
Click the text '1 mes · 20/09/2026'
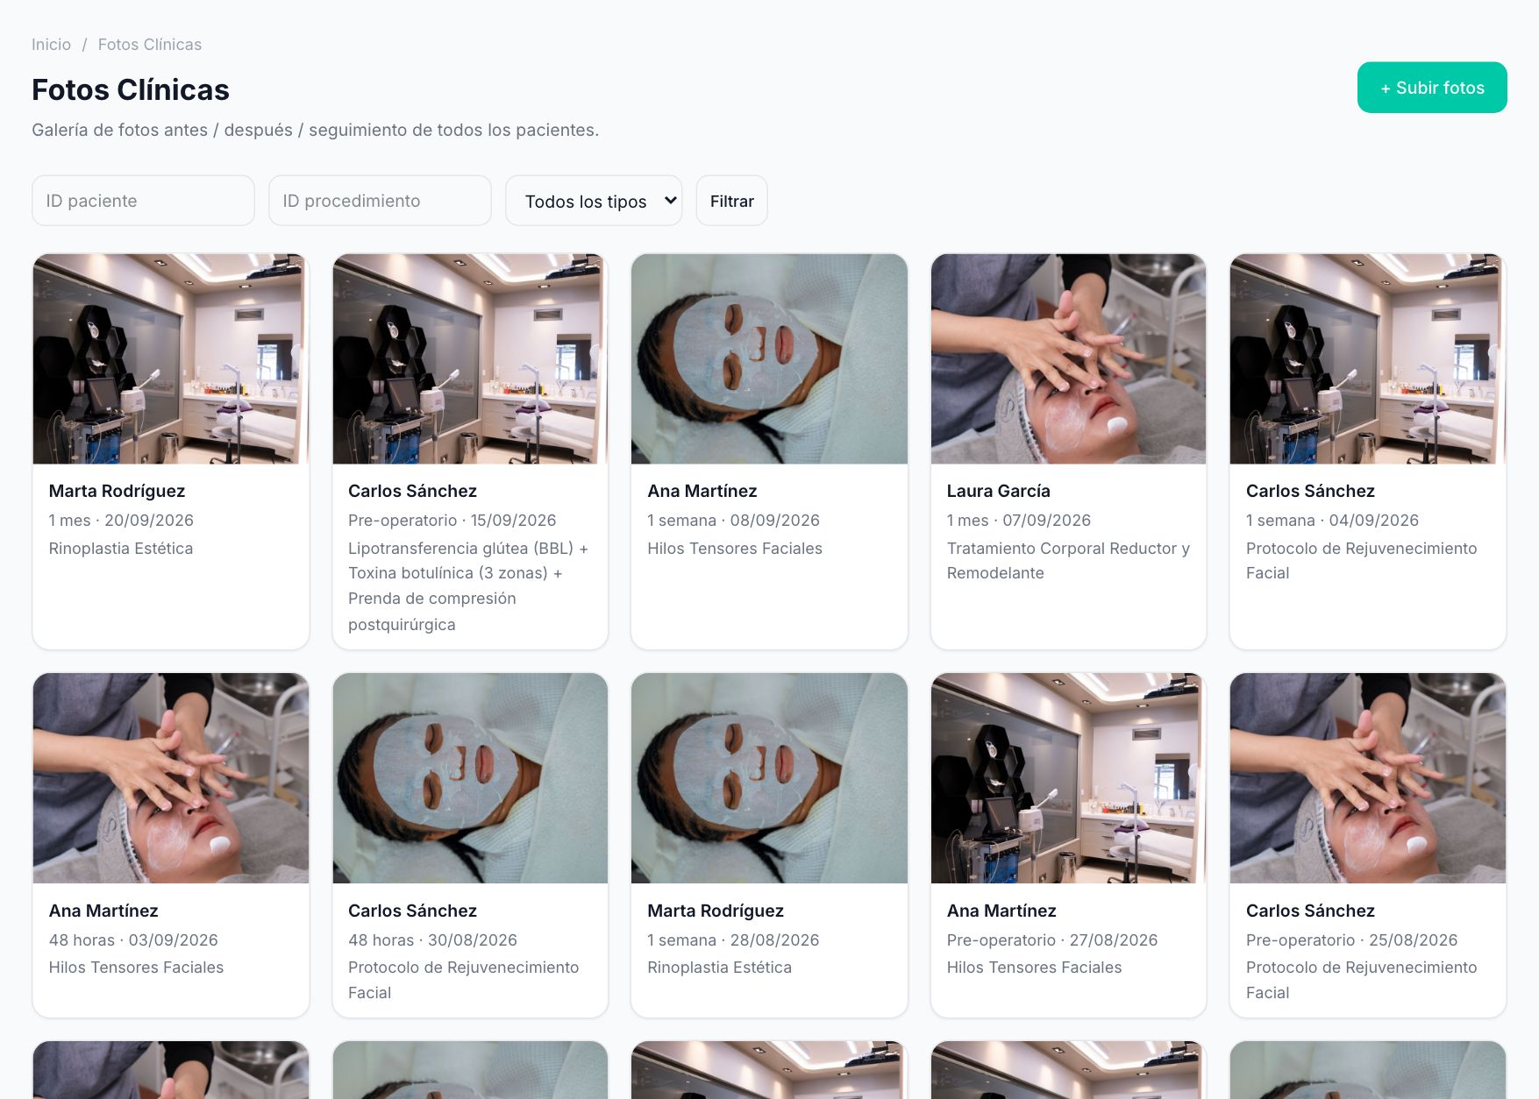point(121,520)
